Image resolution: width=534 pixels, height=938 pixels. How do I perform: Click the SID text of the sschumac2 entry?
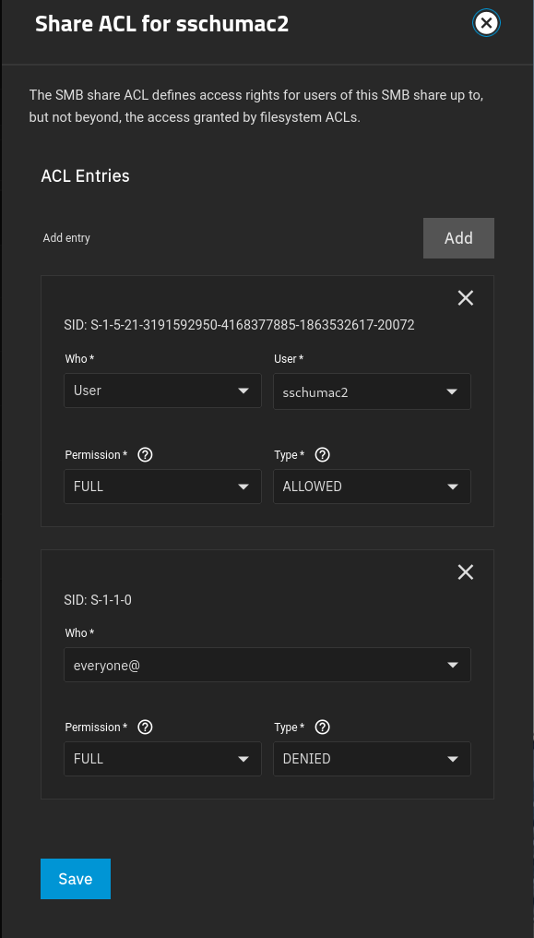(x=239, y=325)
